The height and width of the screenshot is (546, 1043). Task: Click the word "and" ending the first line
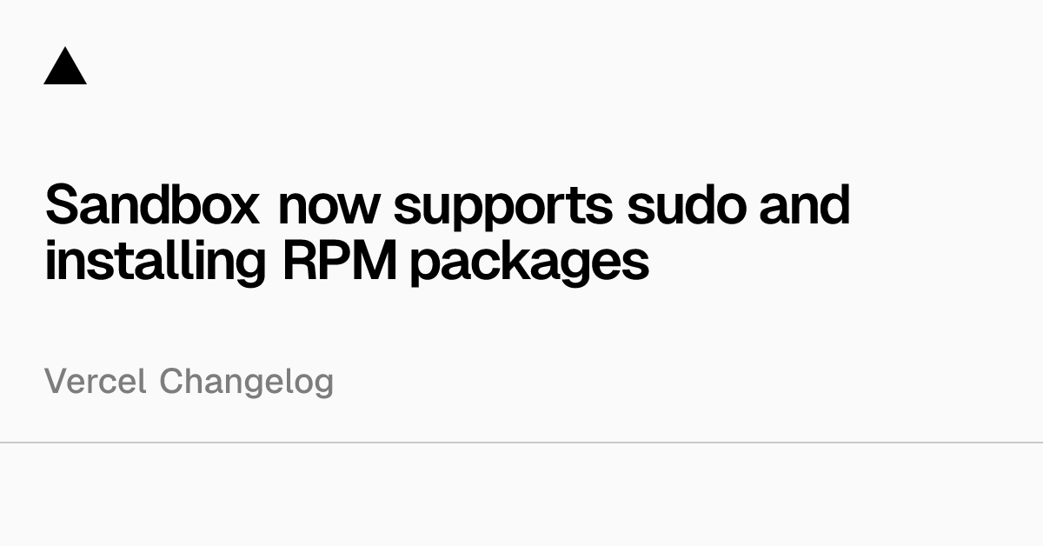click(x=805, y=205)
